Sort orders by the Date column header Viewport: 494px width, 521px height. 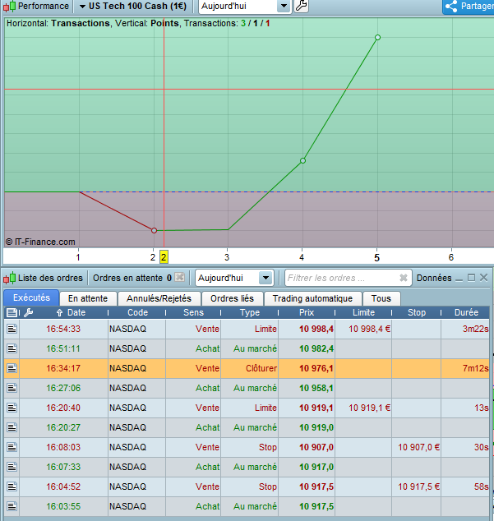coord(76,312)
